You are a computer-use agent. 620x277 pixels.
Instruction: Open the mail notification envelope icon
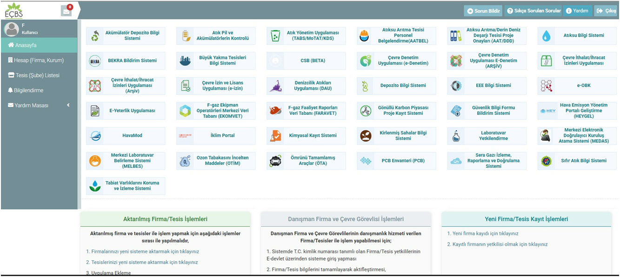67,11
